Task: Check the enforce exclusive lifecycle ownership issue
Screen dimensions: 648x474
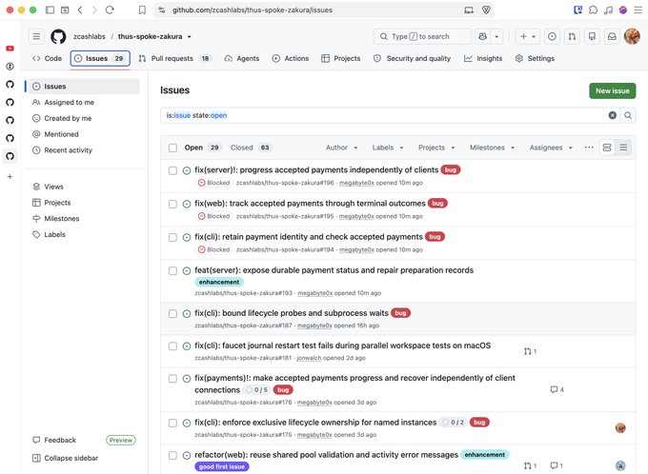Action: [172, 423]
